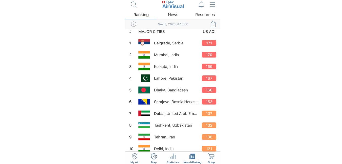
Task: Open My Air heart icon
Action: pos(135,158)
